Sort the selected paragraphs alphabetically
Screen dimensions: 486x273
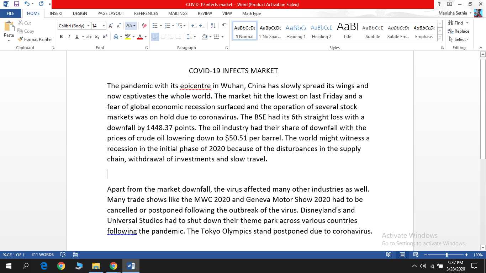click(x=213, y=26)
